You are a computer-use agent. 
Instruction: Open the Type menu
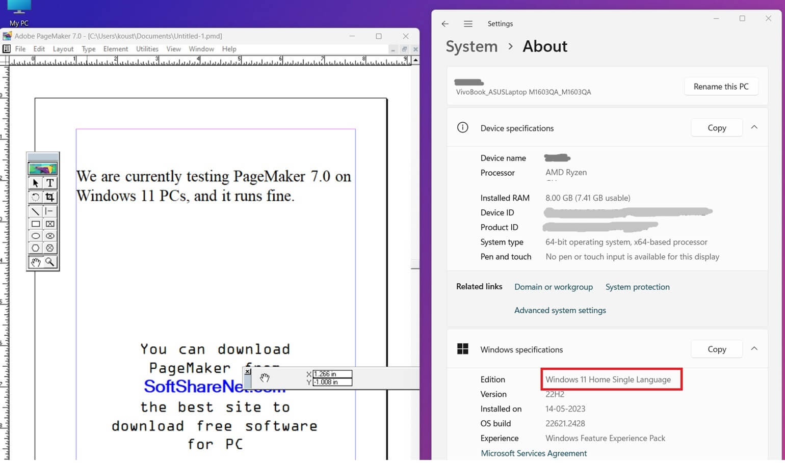pyautogui.click(x=89, y=49)
